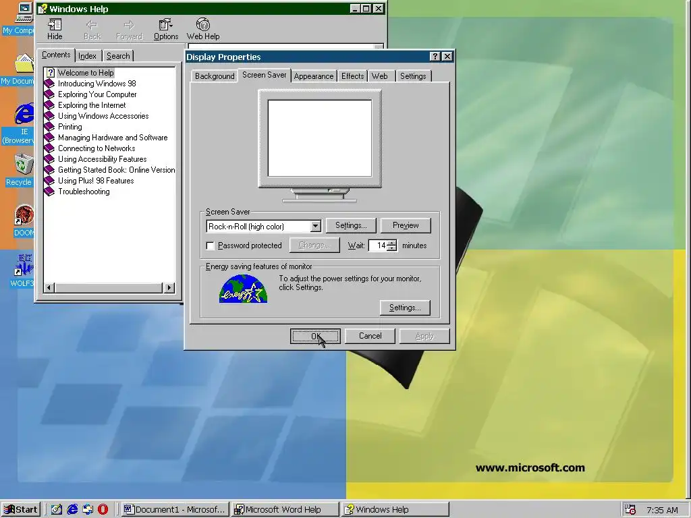Click the red Opera quick launch icon
The height and width of the screenshot is (518, 691).
103,509
